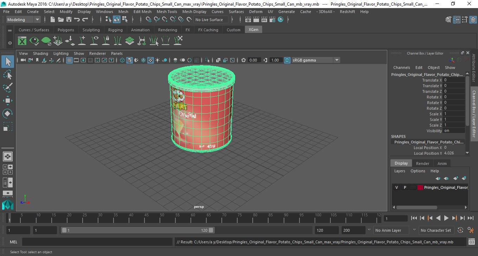The width and height of the screenshot is (478, 256).
Task: Delete XGen guides icon with X
Action: pos(178,41)
